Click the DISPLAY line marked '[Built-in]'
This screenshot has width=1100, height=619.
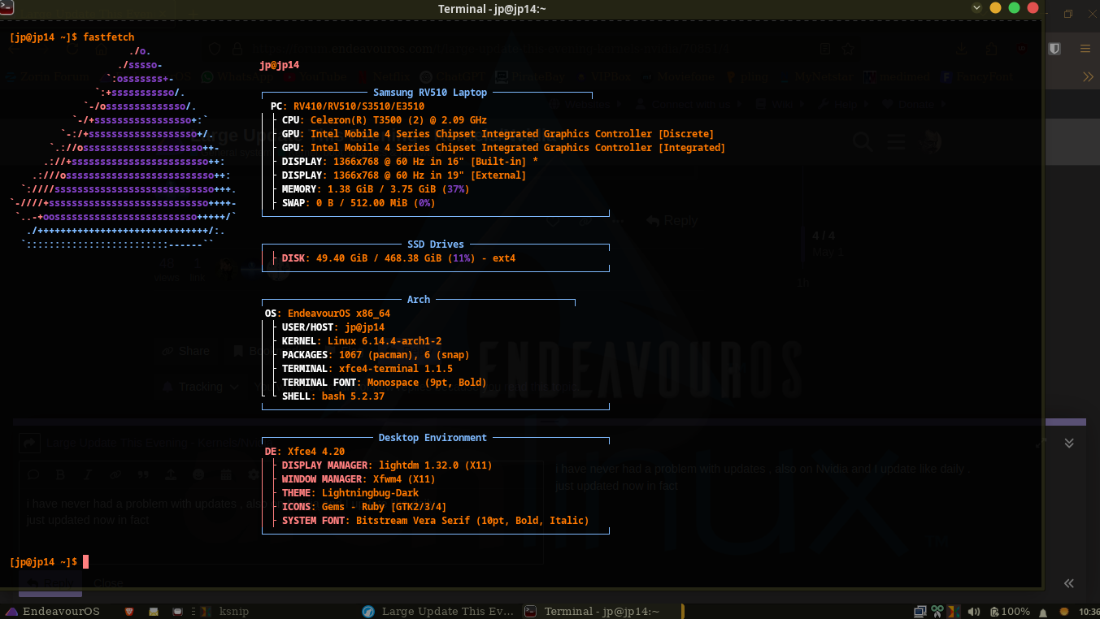pos(410,162)
